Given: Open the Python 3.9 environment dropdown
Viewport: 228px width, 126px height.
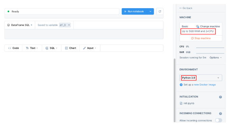Looking at the screenshot, I should 201,78.
